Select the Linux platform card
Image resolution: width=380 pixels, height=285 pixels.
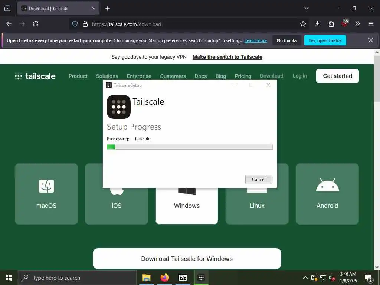(257, 206)
